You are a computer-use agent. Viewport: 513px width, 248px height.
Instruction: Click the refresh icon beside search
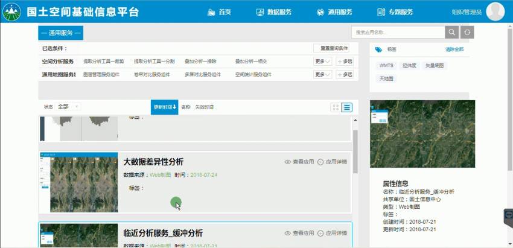[467, 33]
